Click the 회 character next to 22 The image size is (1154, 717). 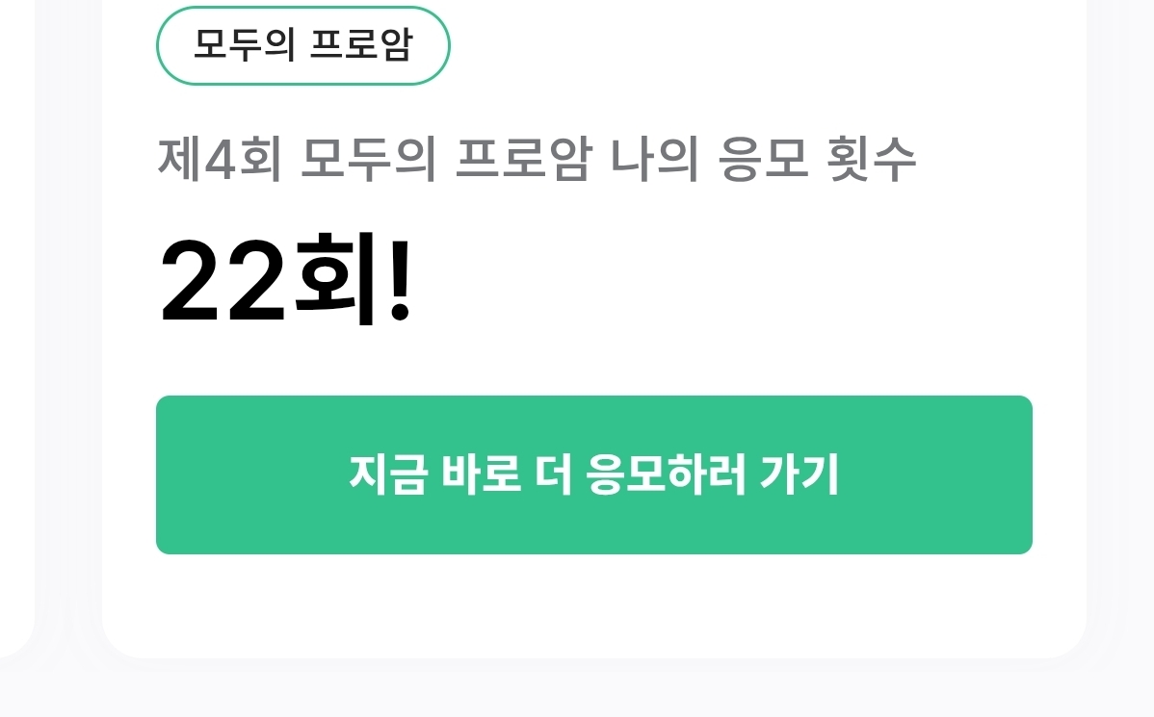pos(335,279)
